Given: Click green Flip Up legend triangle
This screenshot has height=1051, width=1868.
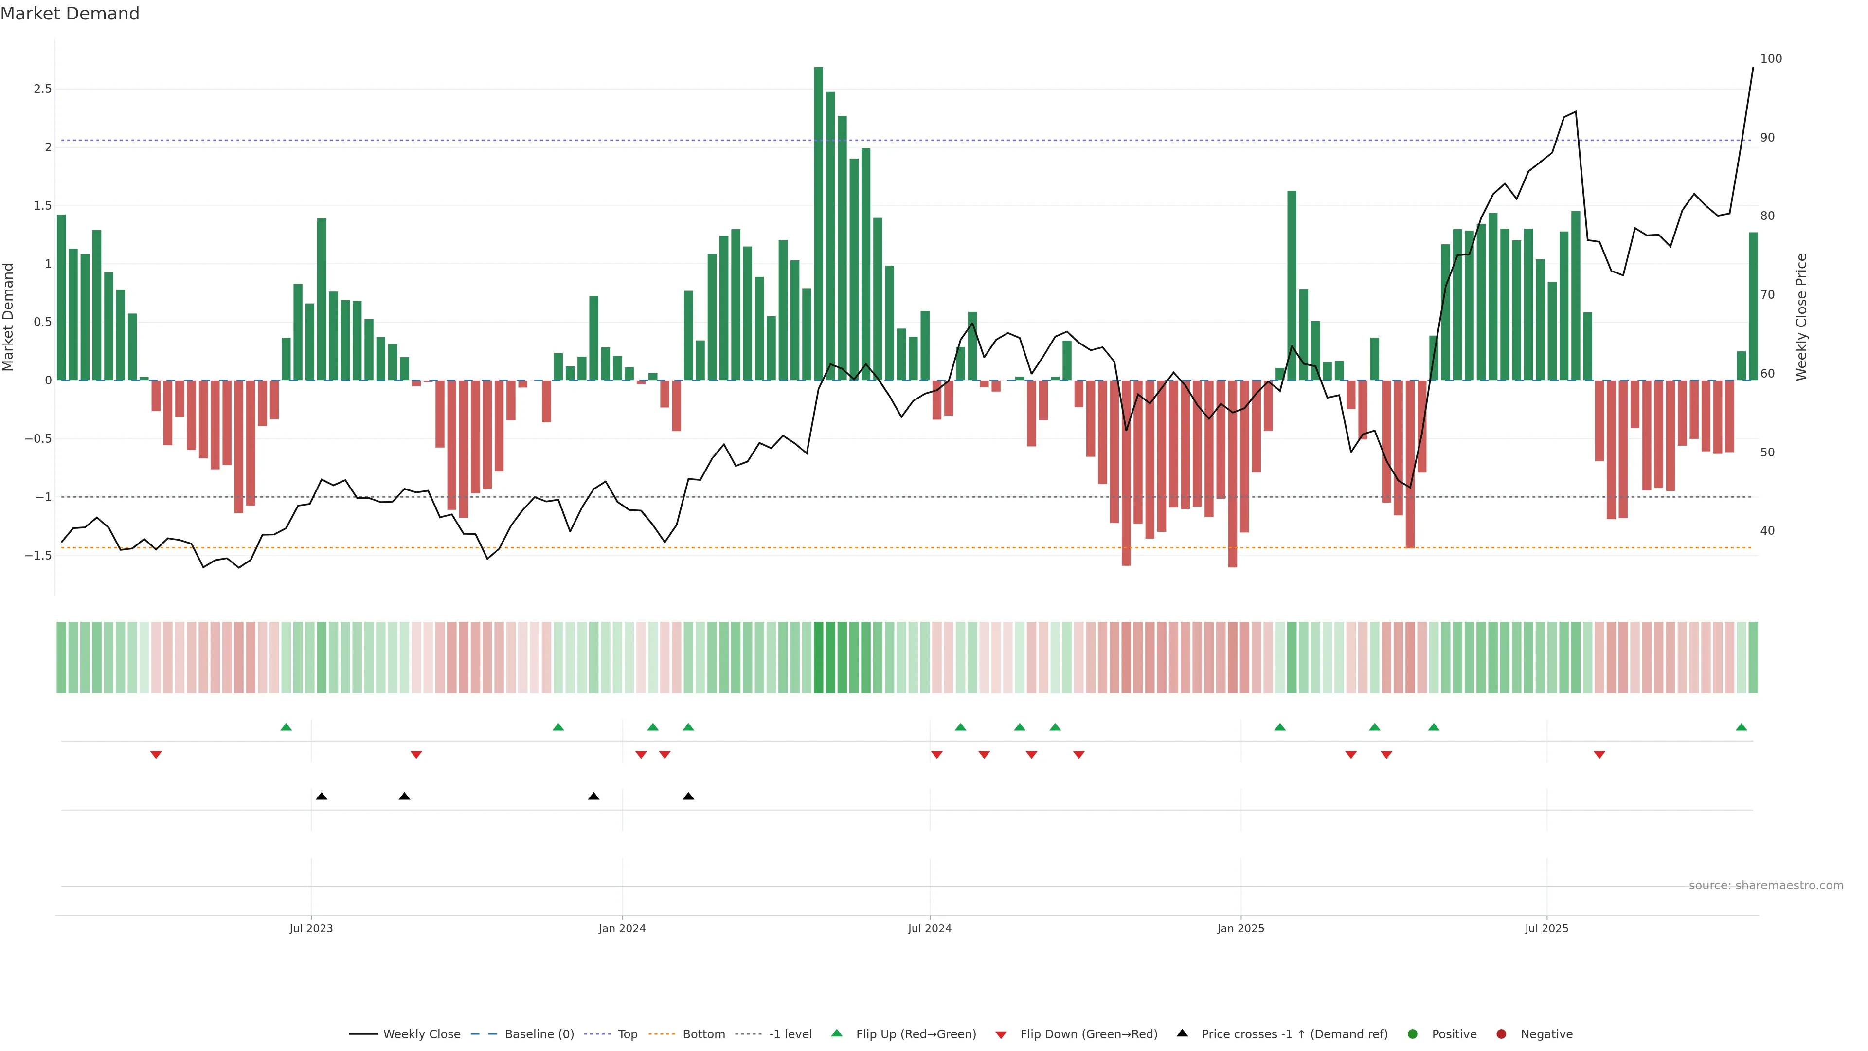Looking at the screenshot, I should tap(837, 1033).
